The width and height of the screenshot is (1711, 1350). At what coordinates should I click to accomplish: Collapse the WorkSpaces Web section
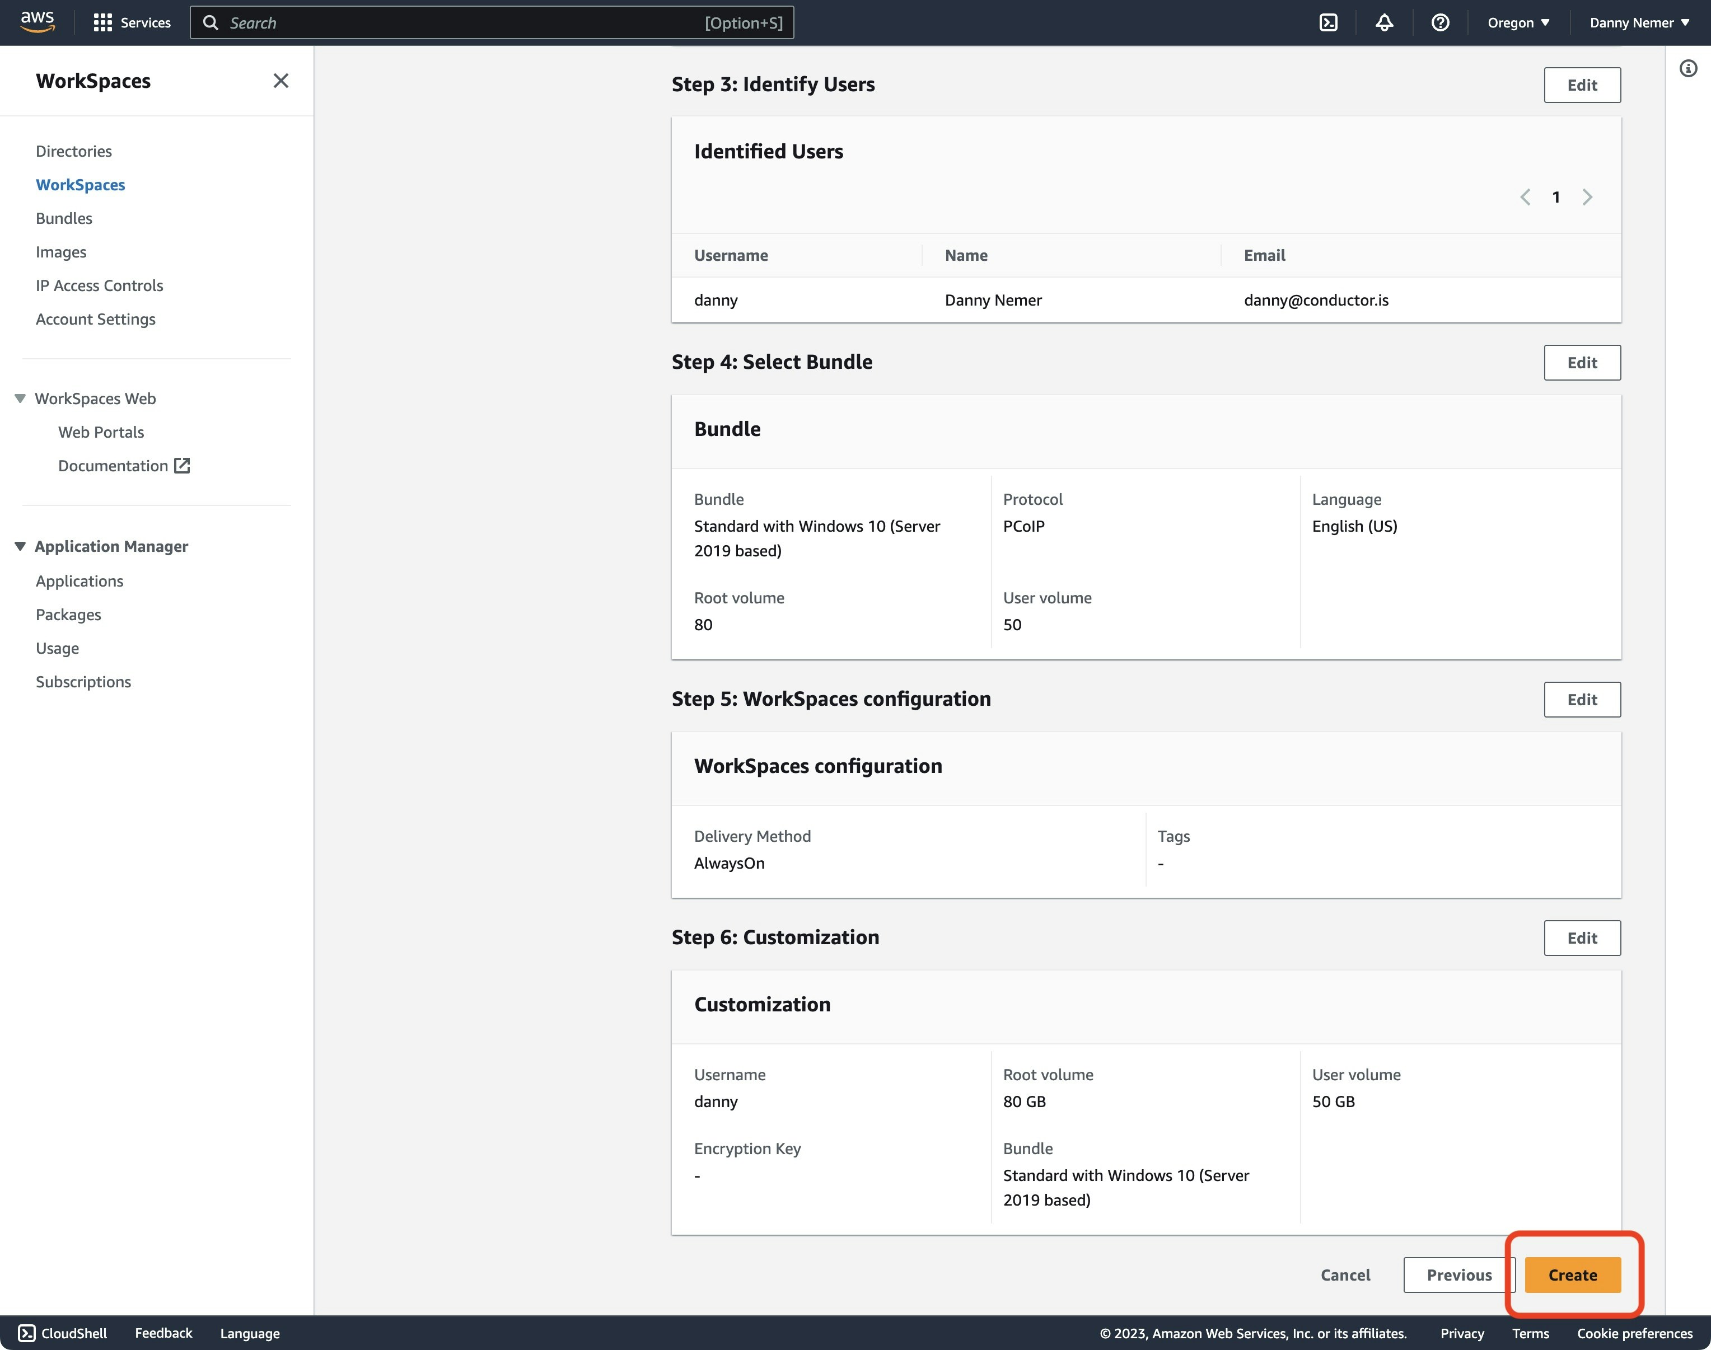coord(20,399)
